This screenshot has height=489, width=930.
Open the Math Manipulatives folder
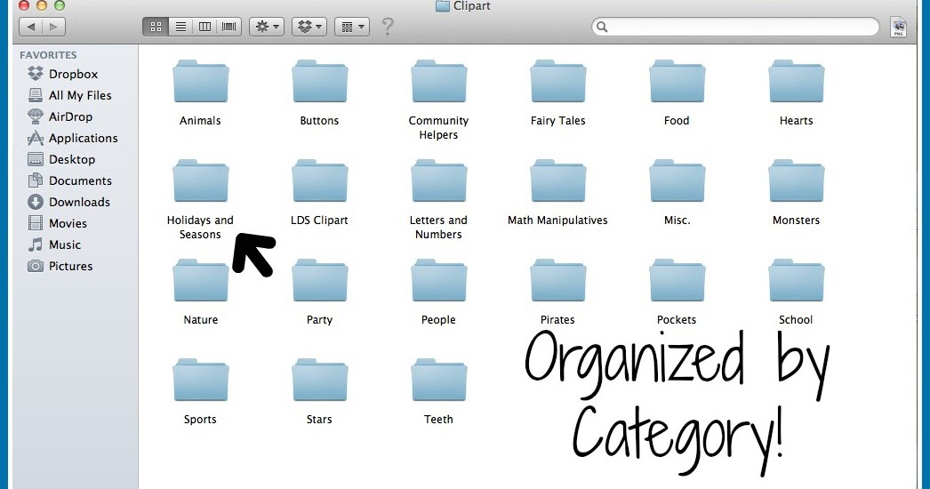558,181
